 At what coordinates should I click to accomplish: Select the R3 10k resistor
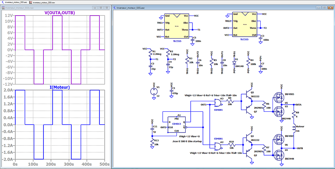pyautogui.click(x=187, y=61)
